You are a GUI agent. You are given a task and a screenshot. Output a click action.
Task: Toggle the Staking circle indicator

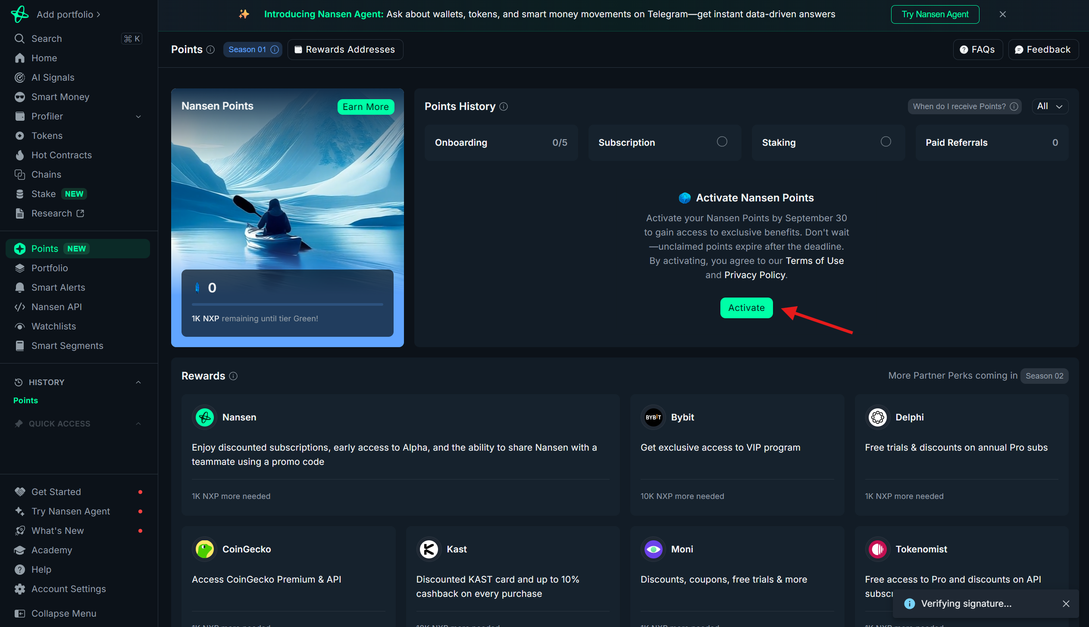pyautogui.click(x=886, y=141)
